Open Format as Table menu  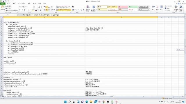tap(94, 8)
